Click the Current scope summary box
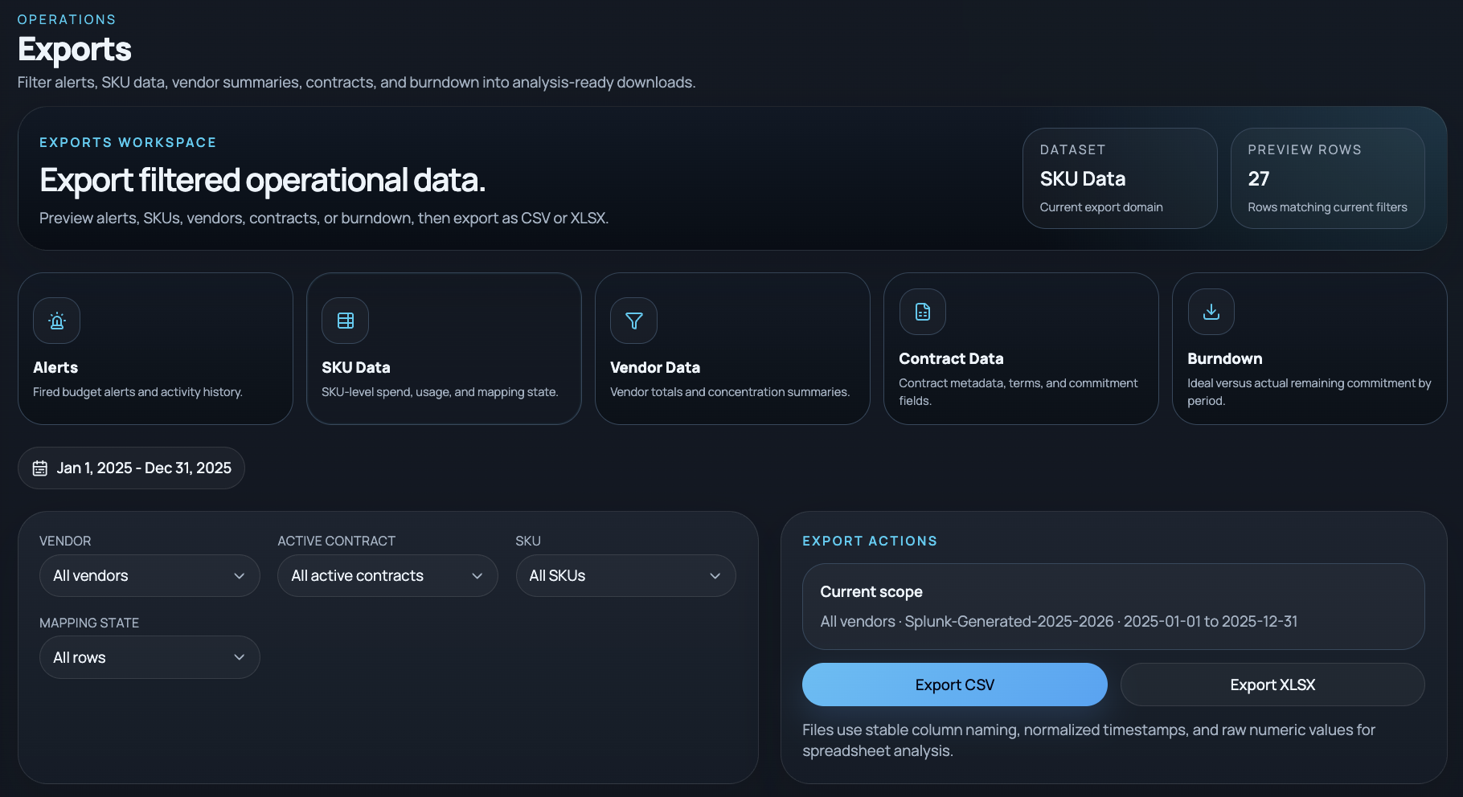 [x=1113, y=606]
